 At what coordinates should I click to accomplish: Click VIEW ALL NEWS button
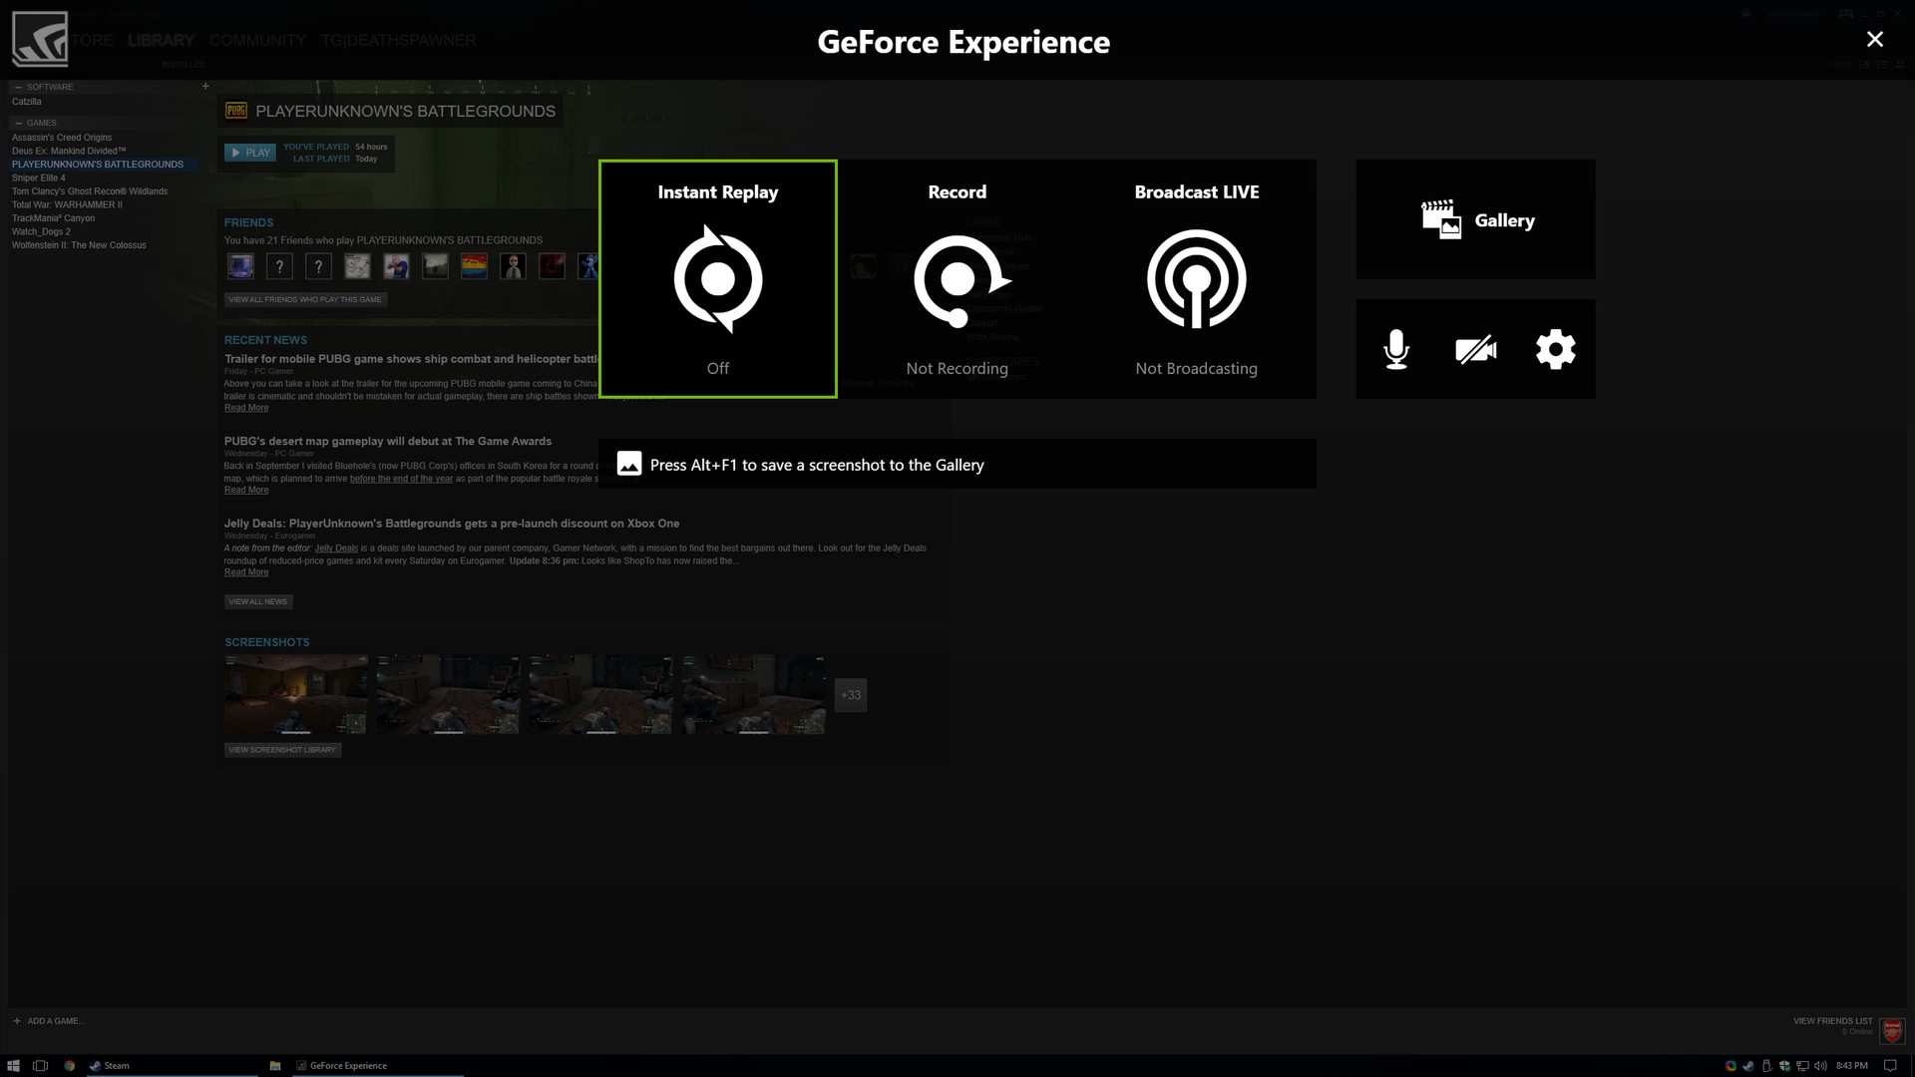(x=257, y=601)
